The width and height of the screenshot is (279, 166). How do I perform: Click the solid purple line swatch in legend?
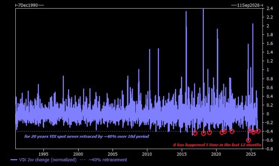click(14, 160)
